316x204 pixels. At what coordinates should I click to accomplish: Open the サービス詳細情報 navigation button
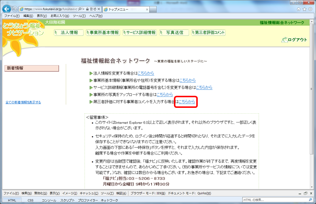point(140,33)
